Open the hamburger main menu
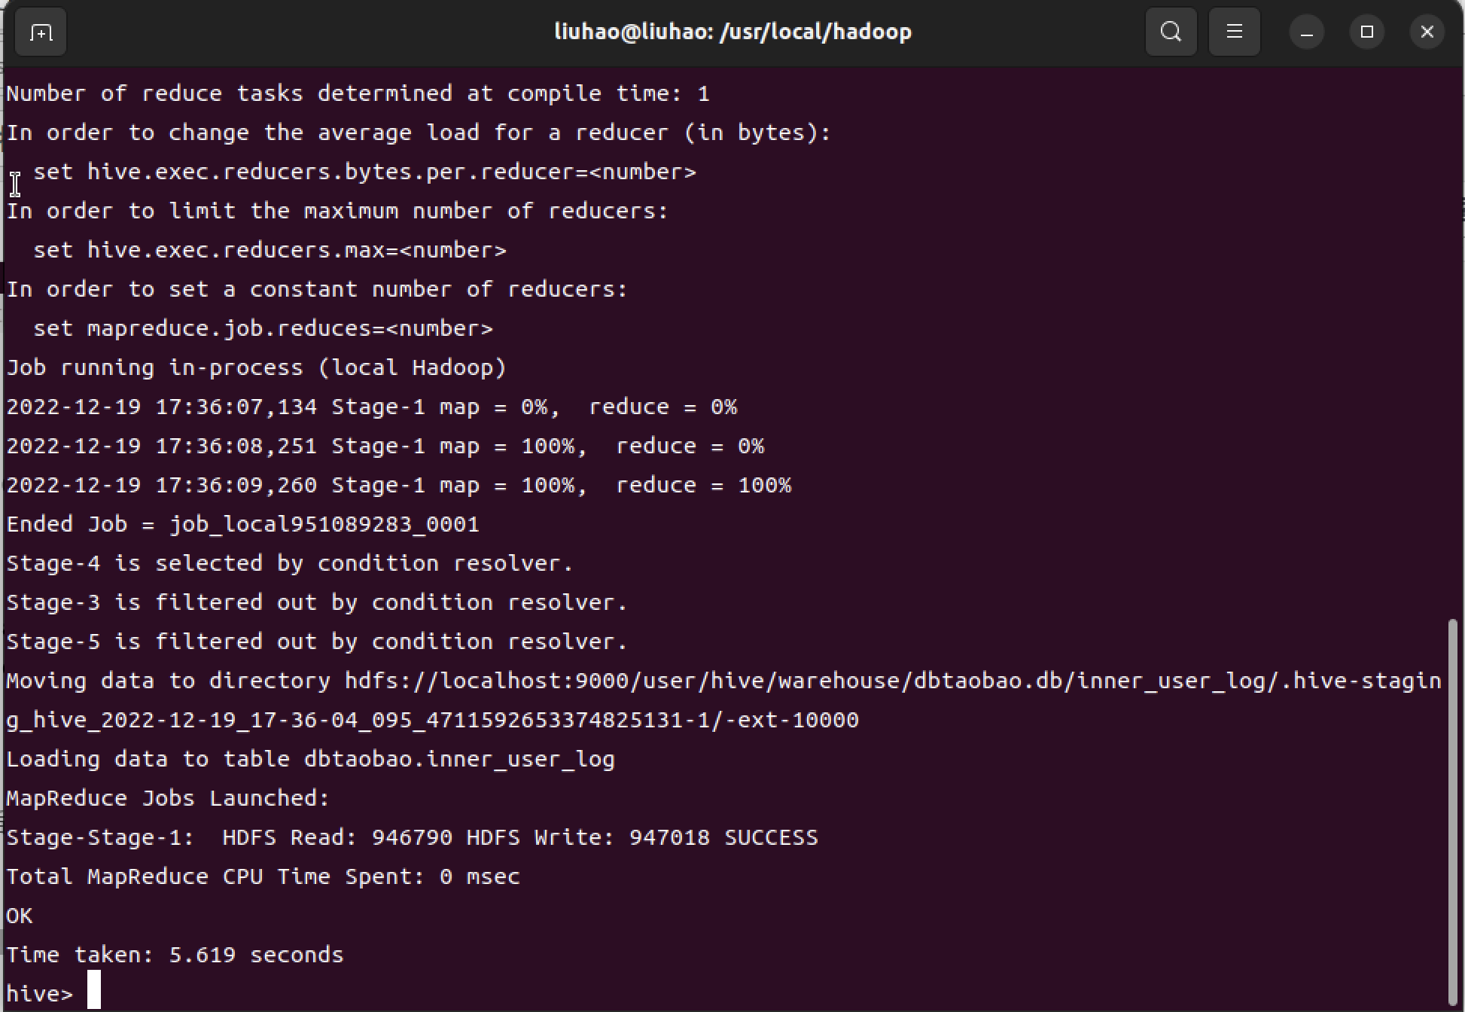Image resolution: width=1465 pixels, height=1012 pixels. pyautogui.click(x=1234, y=32)
